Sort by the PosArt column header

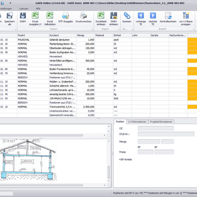tap(33, 35)
